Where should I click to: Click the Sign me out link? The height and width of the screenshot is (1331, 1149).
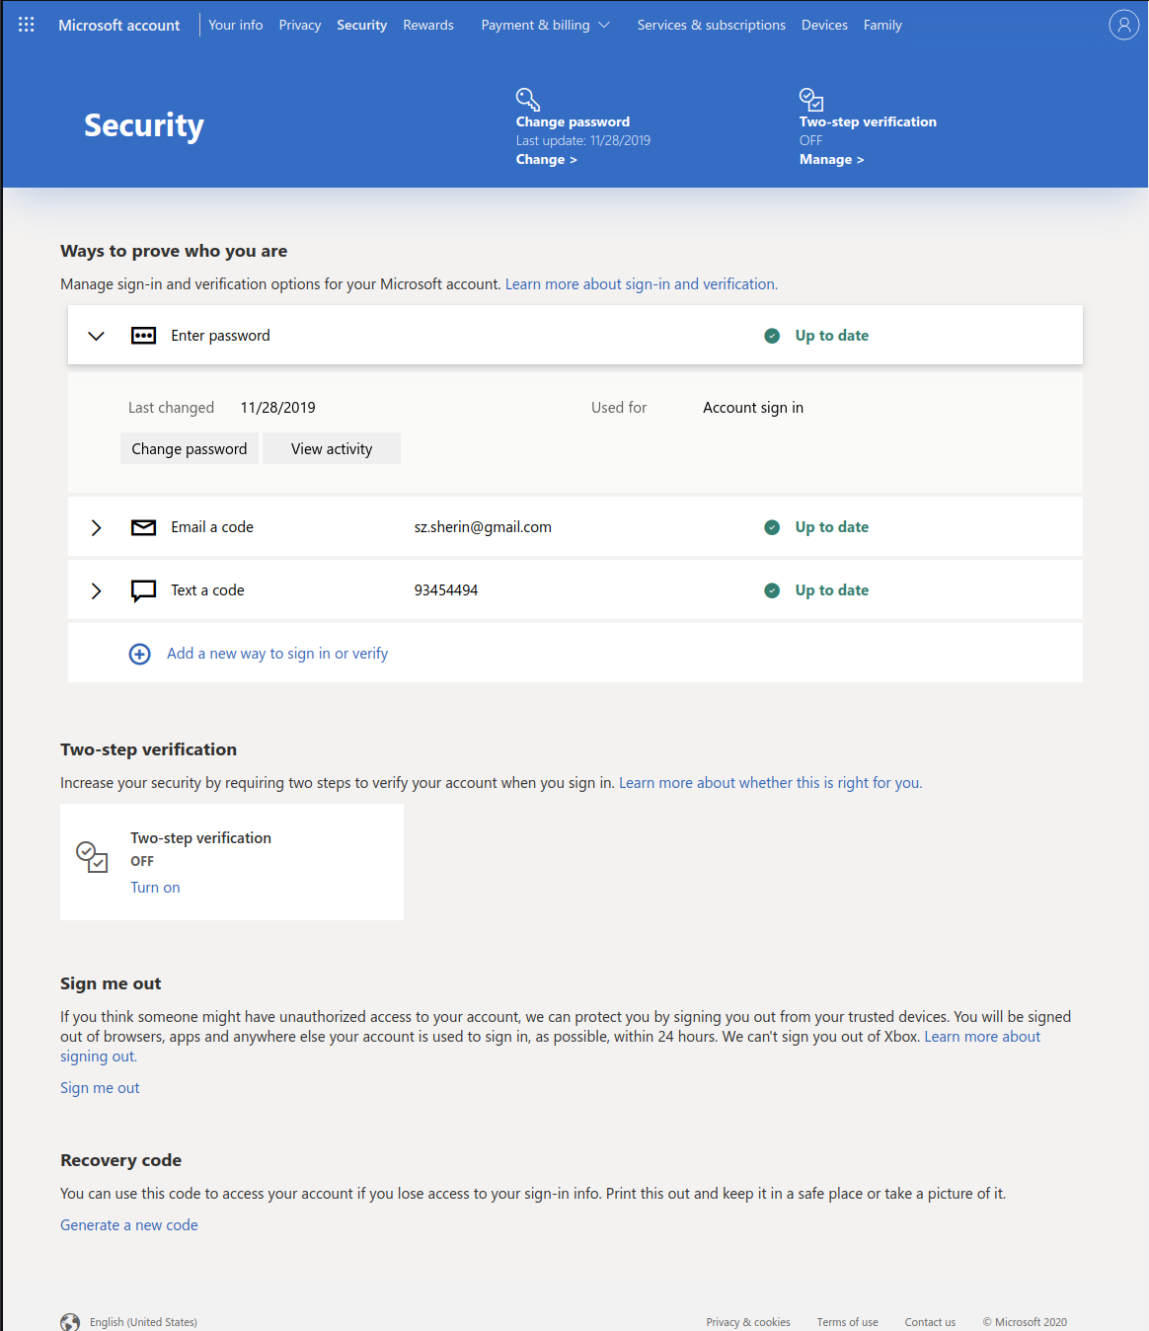(x=100, y=1088)
